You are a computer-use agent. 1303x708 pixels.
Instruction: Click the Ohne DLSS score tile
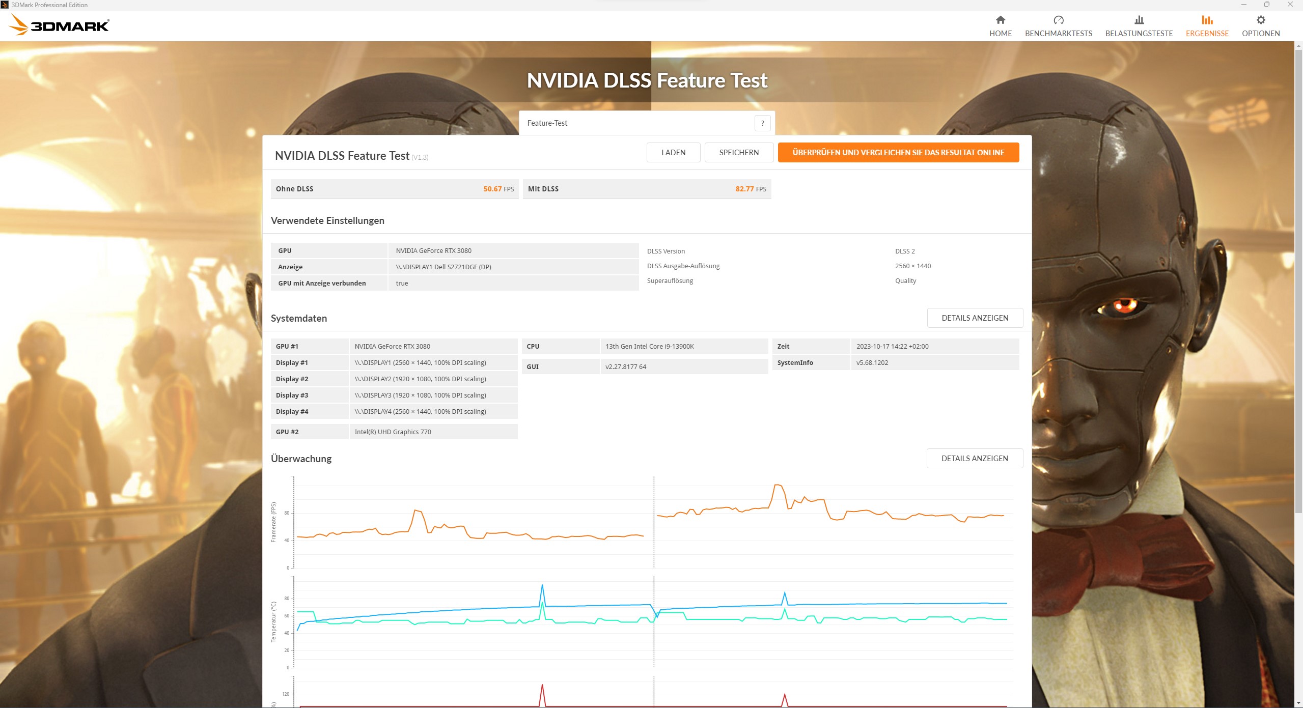(x=394, y=189)
